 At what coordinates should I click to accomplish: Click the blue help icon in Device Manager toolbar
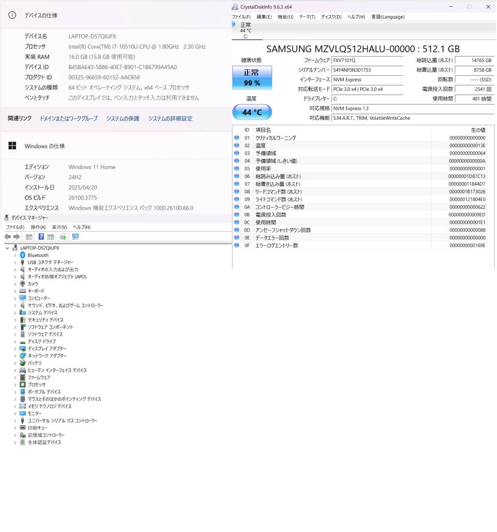[41, 237]
